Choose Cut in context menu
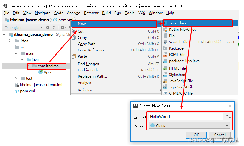The image size is (244, 146). tap(116, 31)
